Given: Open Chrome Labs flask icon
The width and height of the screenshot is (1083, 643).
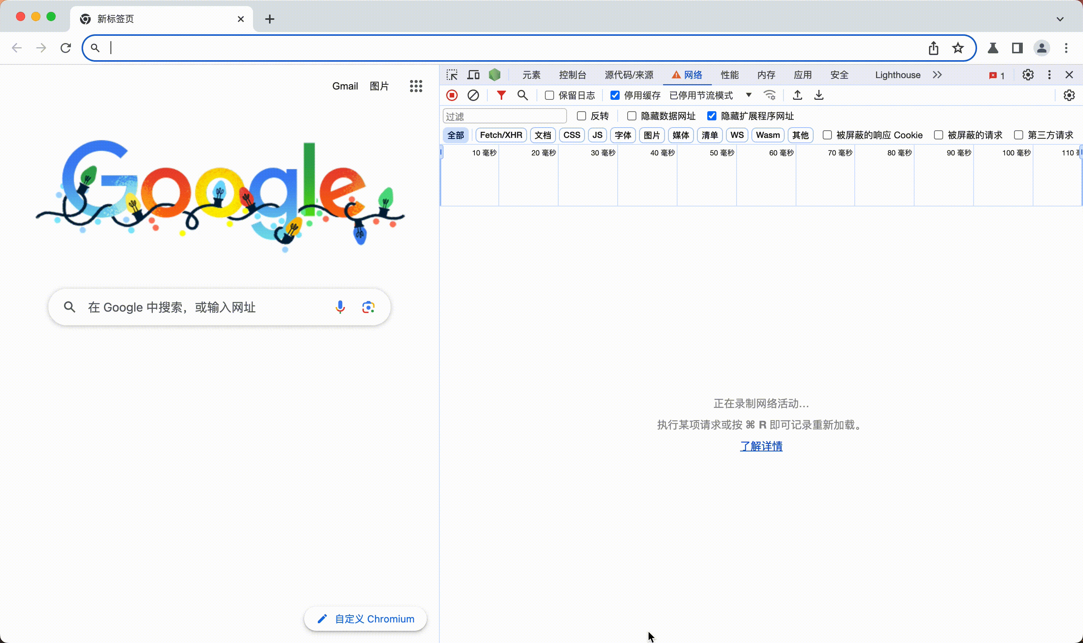Looking at the screenshot, I should tap(993, 48).
